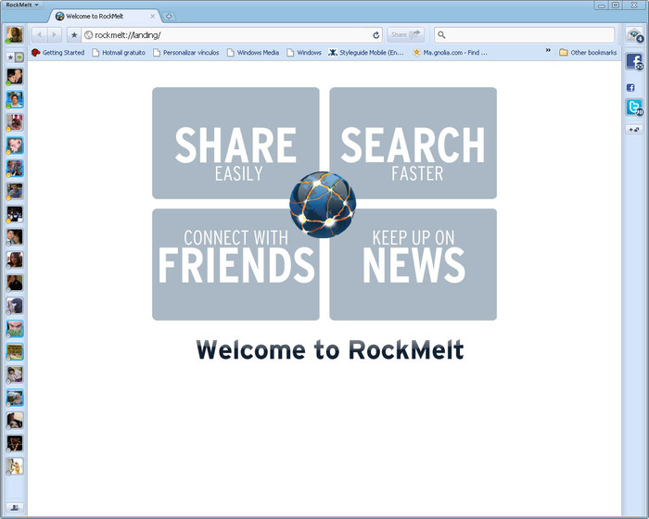Go back with the back arrow

click(39, 35)
